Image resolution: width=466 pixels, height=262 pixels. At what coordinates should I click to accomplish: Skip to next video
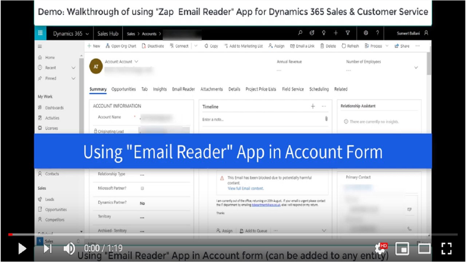pyautogui.click(x=48, y=249)
